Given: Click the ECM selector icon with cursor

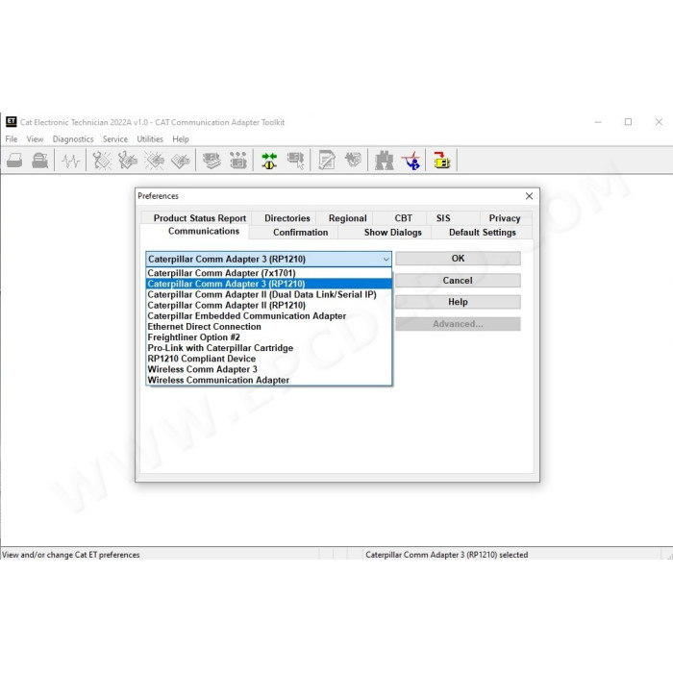Looking at the screenshot, I should coord(296,161).
